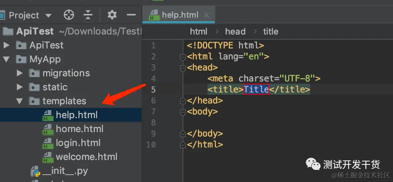Viewport: 393px width, 182px height.
Task: Expand the static folder
Action: pyautogui.click(x=19, y=87)
